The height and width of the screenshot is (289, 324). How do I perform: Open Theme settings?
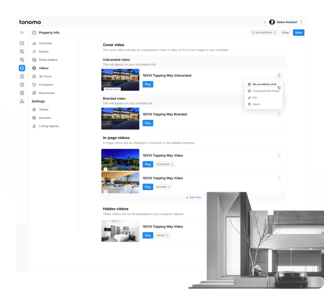(x=44, y=110)
